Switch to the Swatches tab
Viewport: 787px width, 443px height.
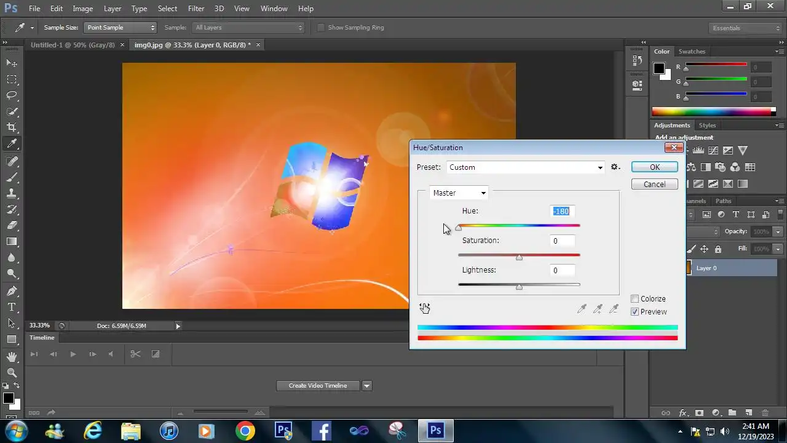tap(692, 52)
